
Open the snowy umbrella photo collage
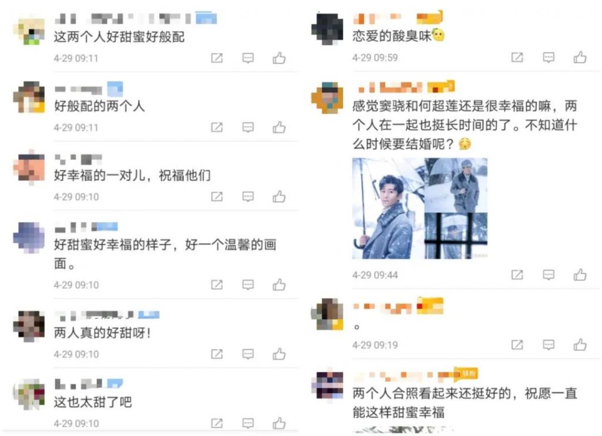click(420, 208)
